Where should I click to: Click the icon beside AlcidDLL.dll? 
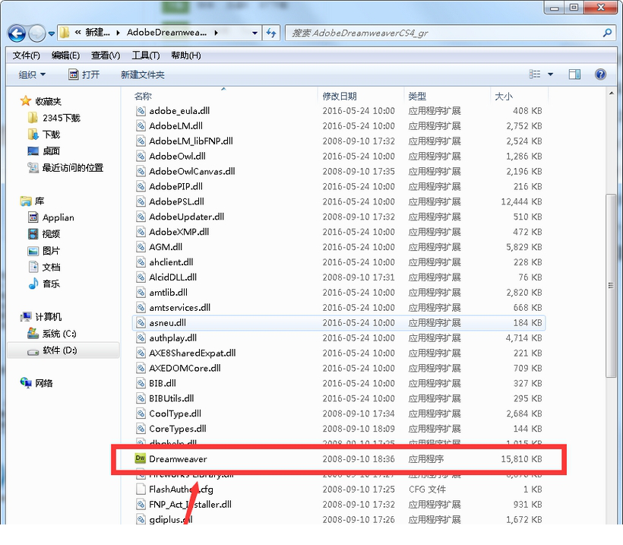141,277
